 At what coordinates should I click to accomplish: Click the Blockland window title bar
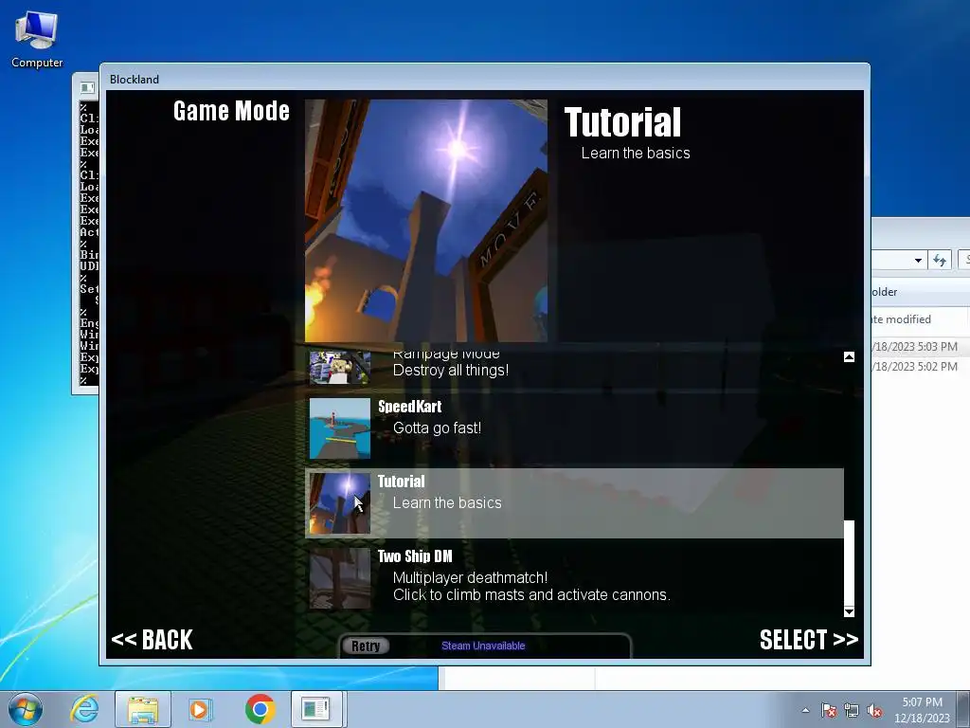click(x=484, y=79)
